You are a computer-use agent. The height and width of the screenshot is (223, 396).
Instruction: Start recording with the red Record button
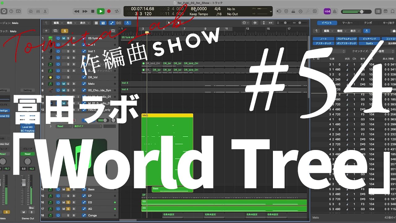click(x=109, y=11)
